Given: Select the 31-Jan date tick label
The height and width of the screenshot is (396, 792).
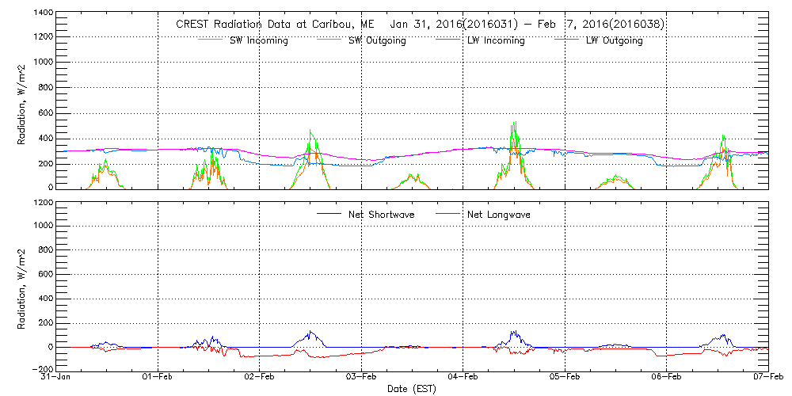Looking at the screenshot, I should (x=57, y=378).
